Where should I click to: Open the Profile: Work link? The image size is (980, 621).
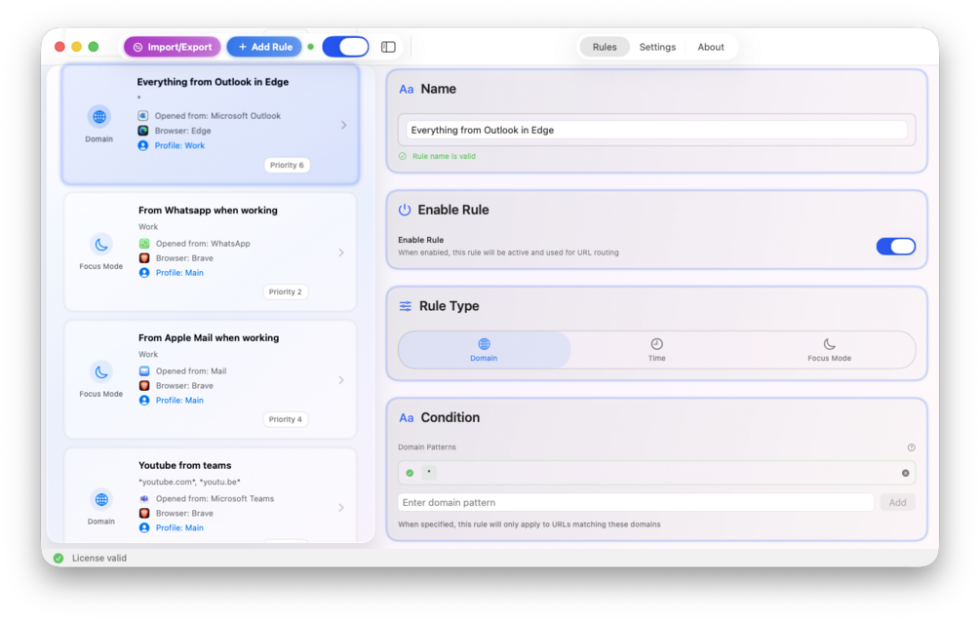pos(179,145)
